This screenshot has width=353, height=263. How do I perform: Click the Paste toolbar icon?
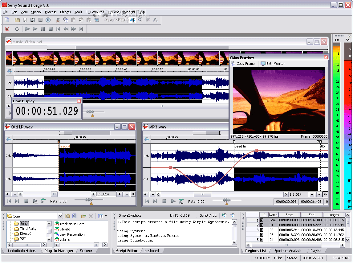(x=73, y=20)
